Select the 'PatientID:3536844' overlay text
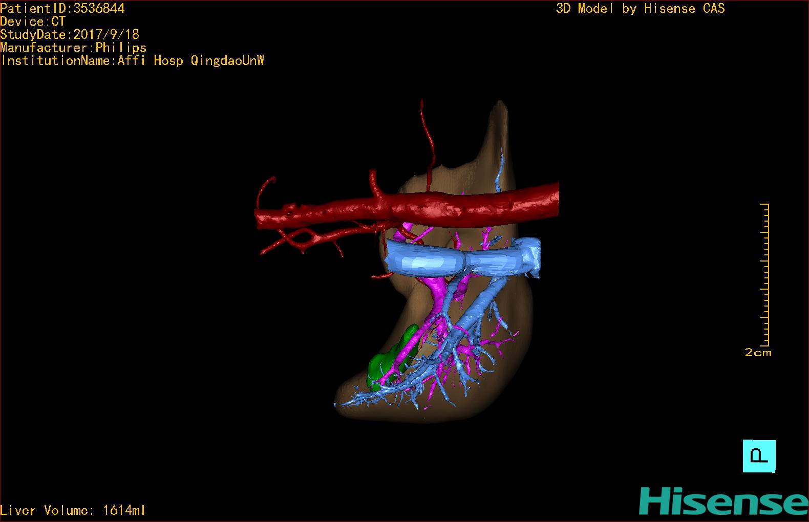Image resolution: width=809 pixels, height=522 pixels. pos(62,9)
